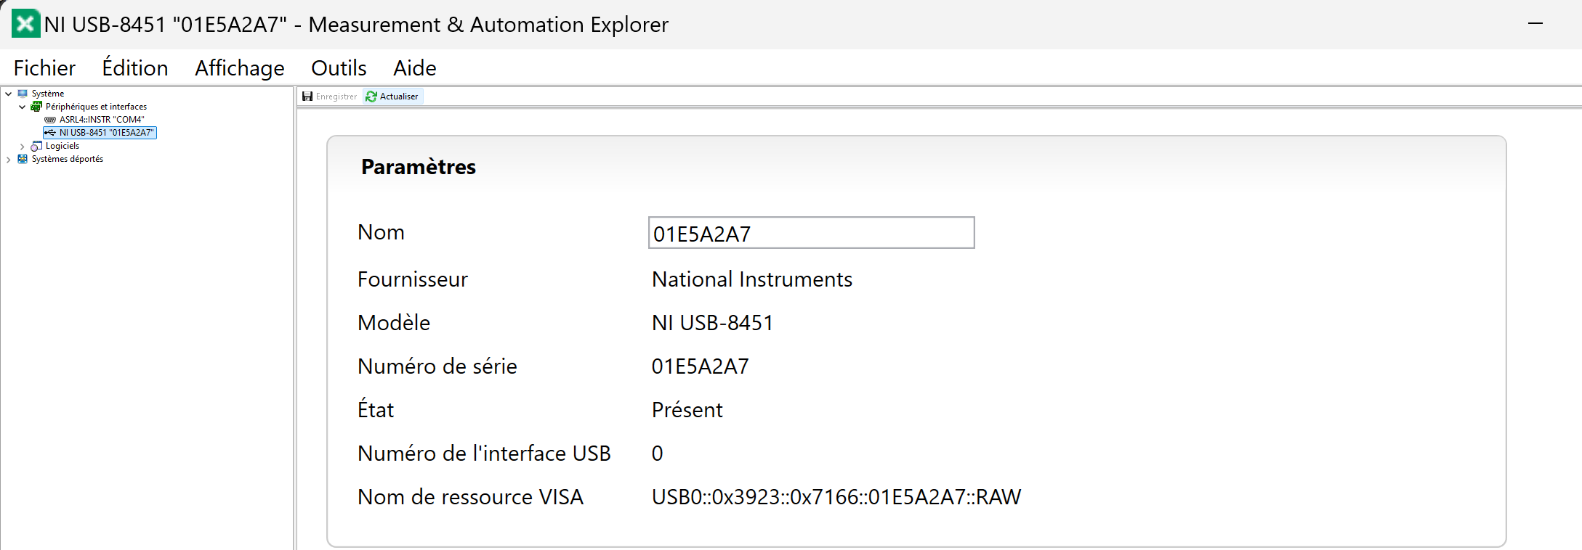Image resolution: width=1582 pixels, height=550 pixels.
Task: Click the Périphériques et interfaces device icon
Action: [36, 107]
